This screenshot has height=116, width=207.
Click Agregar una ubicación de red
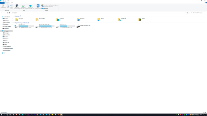tap(30, 7)
